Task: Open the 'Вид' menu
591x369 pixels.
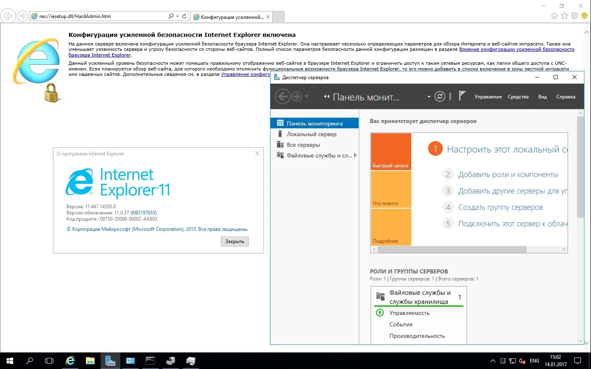Action: click(x=543, y=97)
